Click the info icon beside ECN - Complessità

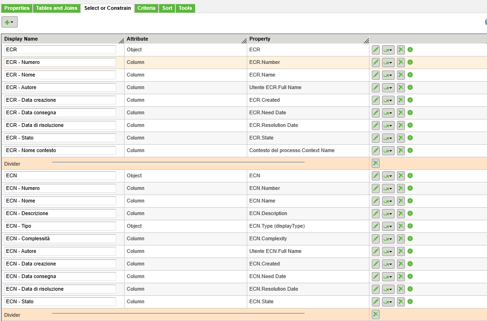(410, 238)
